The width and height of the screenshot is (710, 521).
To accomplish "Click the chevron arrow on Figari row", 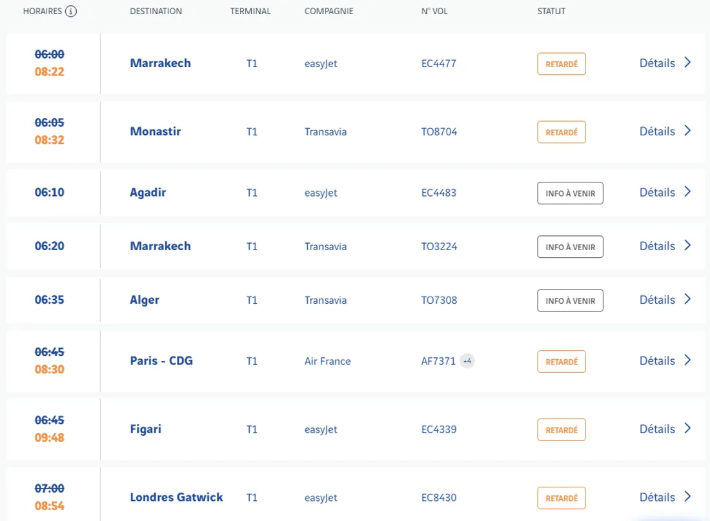I will coord(687,429).
